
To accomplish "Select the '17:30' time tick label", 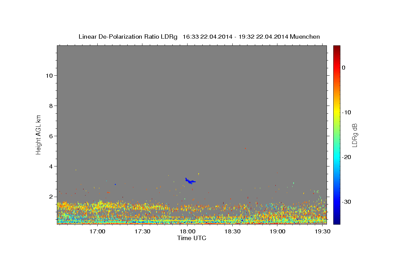I will point(142,232).
